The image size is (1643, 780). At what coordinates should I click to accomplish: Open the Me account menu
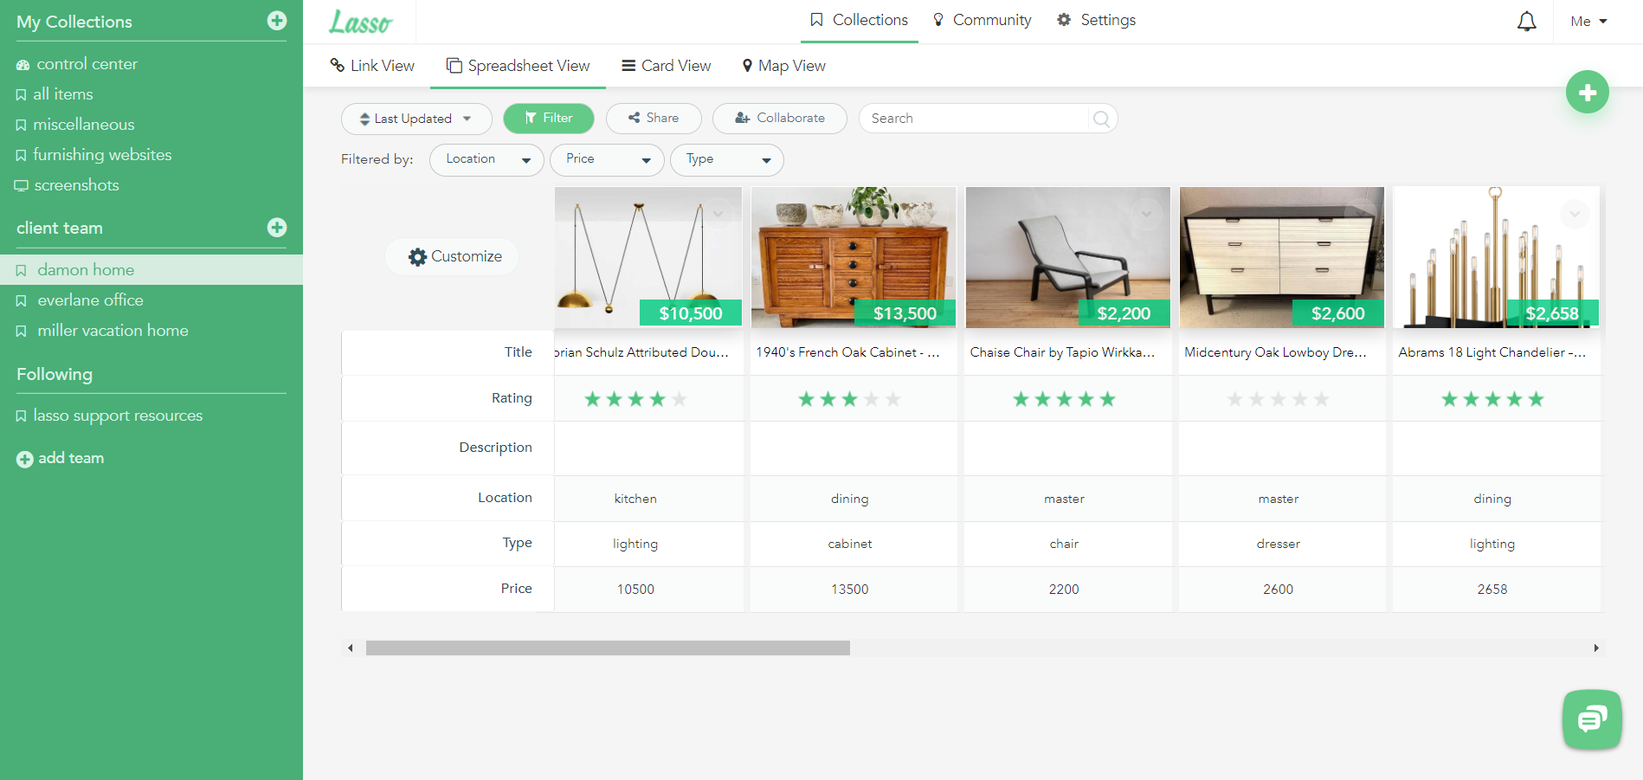point(1588,21)
